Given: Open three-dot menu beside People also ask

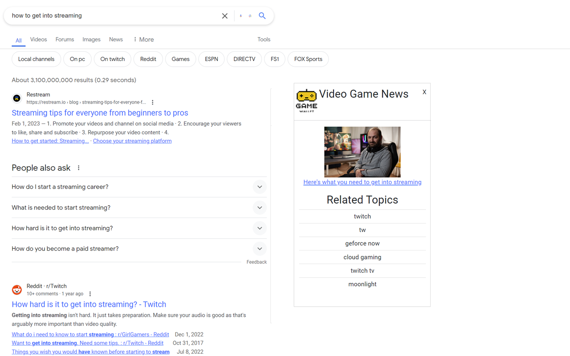Looking at the screenshot, I should (79, 168).
